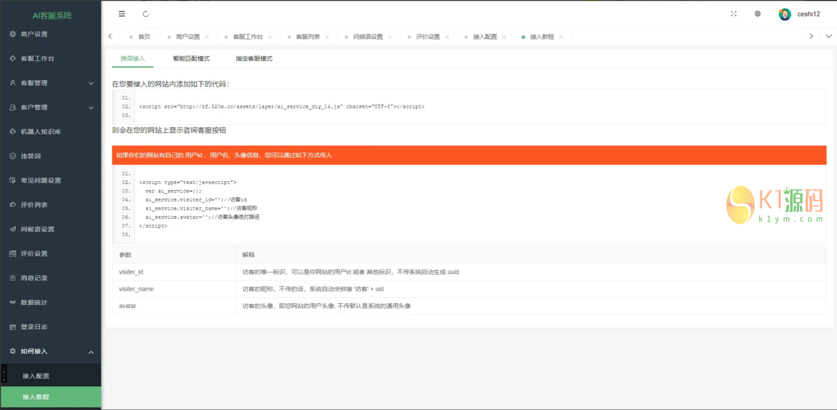Close the 商户设置 page tab
The height and width of the screenshot is (410, 837).
pos(207,37)
